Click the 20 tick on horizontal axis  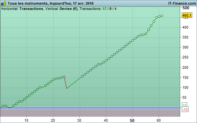click(x=53, y=120)
